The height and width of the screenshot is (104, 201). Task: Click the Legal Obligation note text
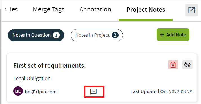[x=32, y=78]
